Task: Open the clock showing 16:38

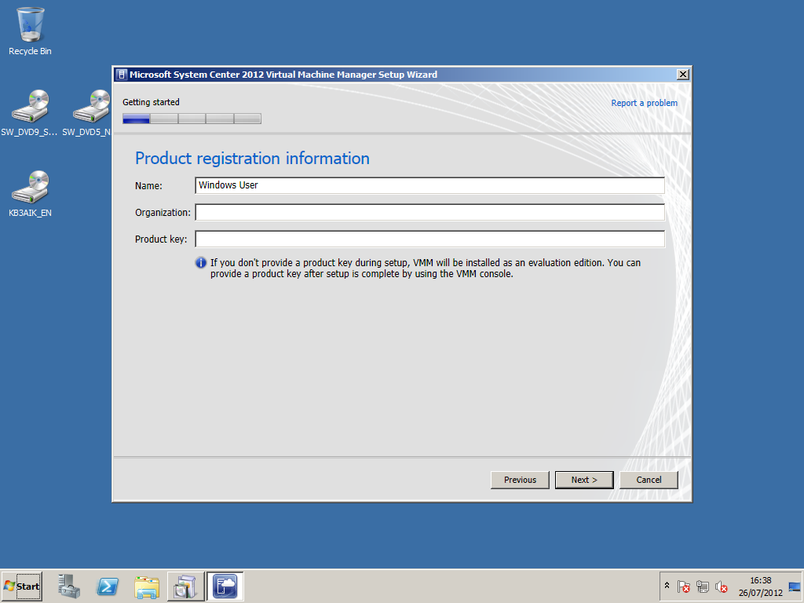Action: tap(760, 587)
